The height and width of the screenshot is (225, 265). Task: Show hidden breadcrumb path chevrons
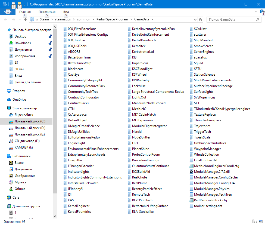pos(37,20)
